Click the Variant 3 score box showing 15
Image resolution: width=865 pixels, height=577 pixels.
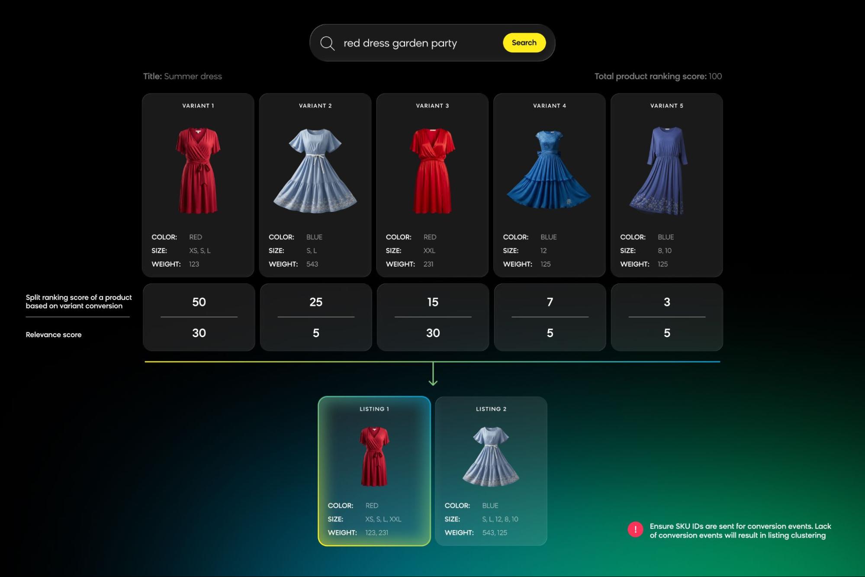(x=433, y=317)
